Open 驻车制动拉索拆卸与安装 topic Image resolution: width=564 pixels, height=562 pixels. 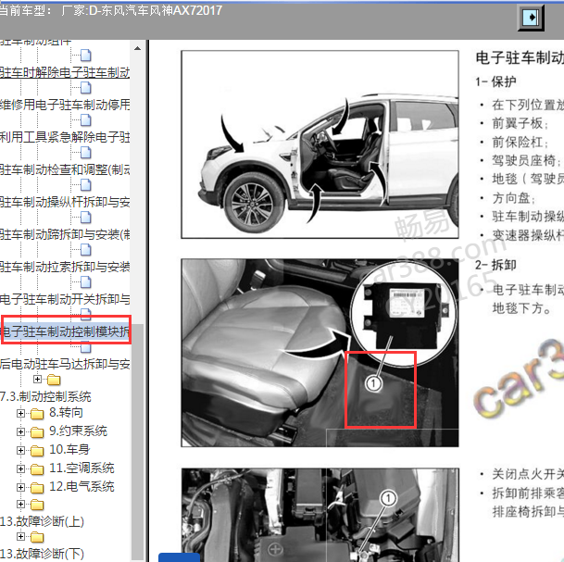pos(65,267)
